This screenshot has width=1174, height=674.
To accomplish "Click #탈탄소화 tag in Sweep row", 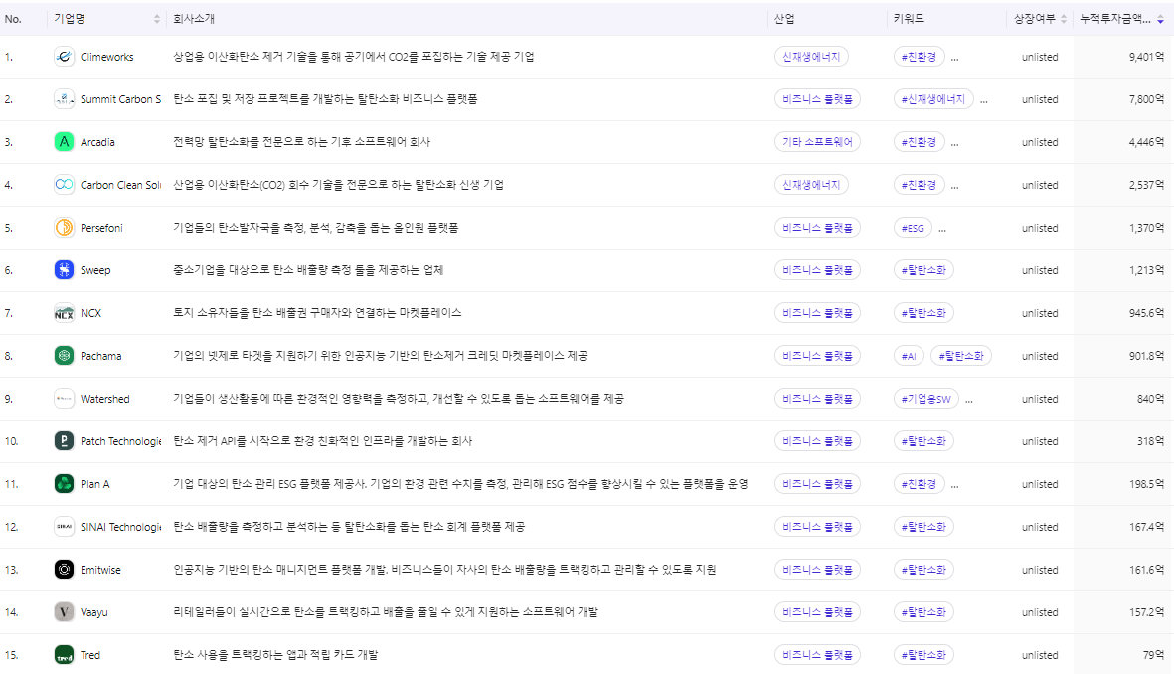I will 923,269.
